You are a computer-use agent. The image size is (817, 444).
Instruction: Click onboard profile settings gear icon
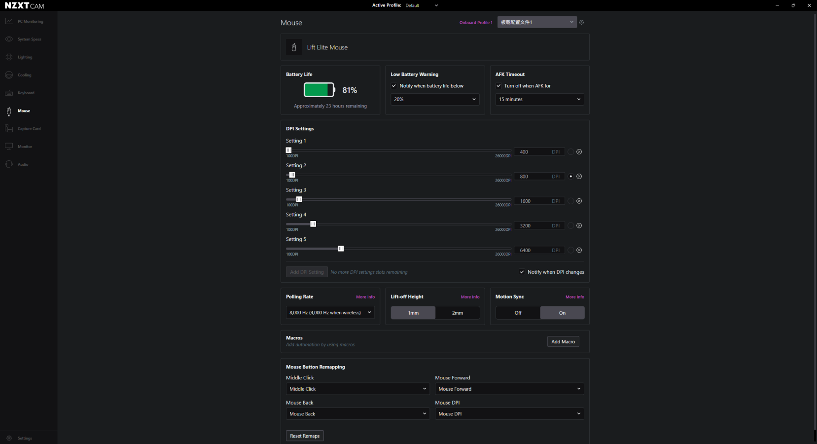coord(582,22)
